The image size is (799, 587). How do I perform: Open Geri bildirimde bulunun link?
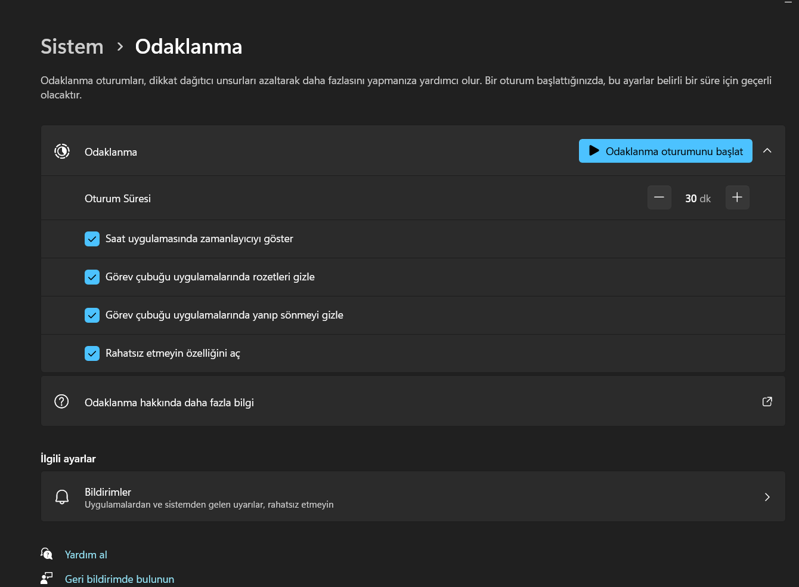(119, 579)
